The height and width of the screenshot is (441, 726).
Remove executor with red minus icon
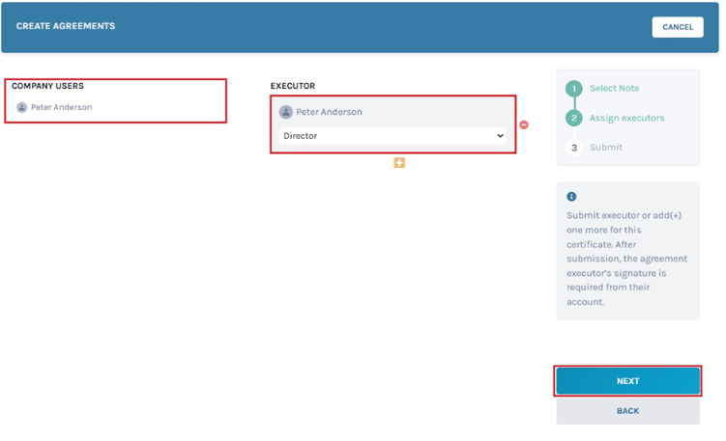524,124
